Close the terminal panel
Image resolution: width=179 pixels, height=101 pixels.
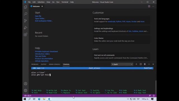click(153, 64)
